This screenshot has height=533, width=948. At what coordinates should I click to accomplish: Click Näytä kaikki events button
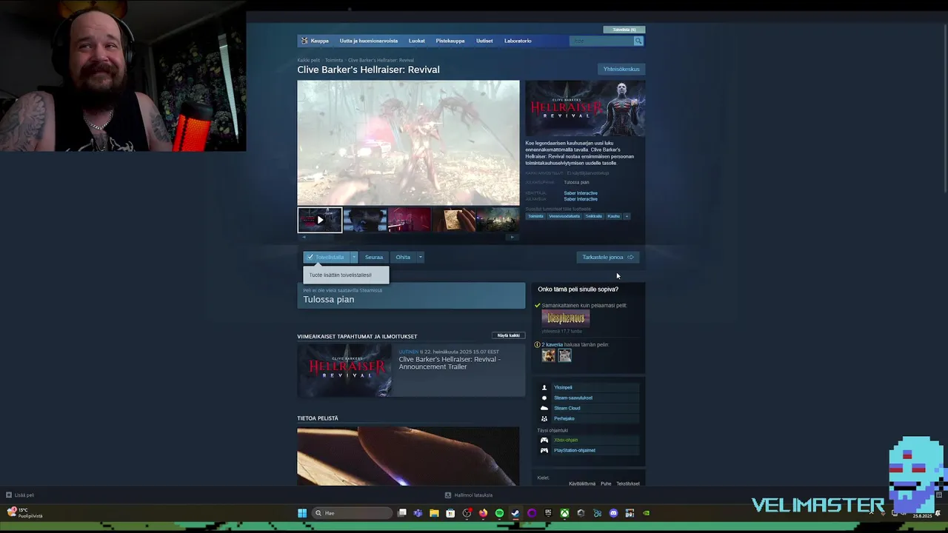(509, 335)
